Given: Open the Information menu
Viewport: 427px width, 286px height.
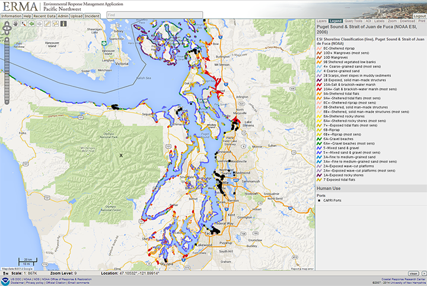Looking at the screenshot, I should coord(11,16).
